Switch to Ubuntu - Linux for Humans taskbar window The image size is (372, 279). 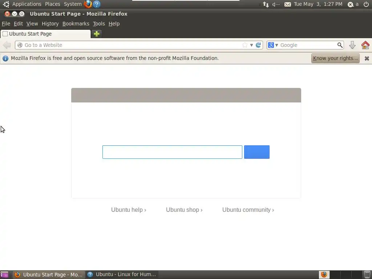tap(122, 275)
